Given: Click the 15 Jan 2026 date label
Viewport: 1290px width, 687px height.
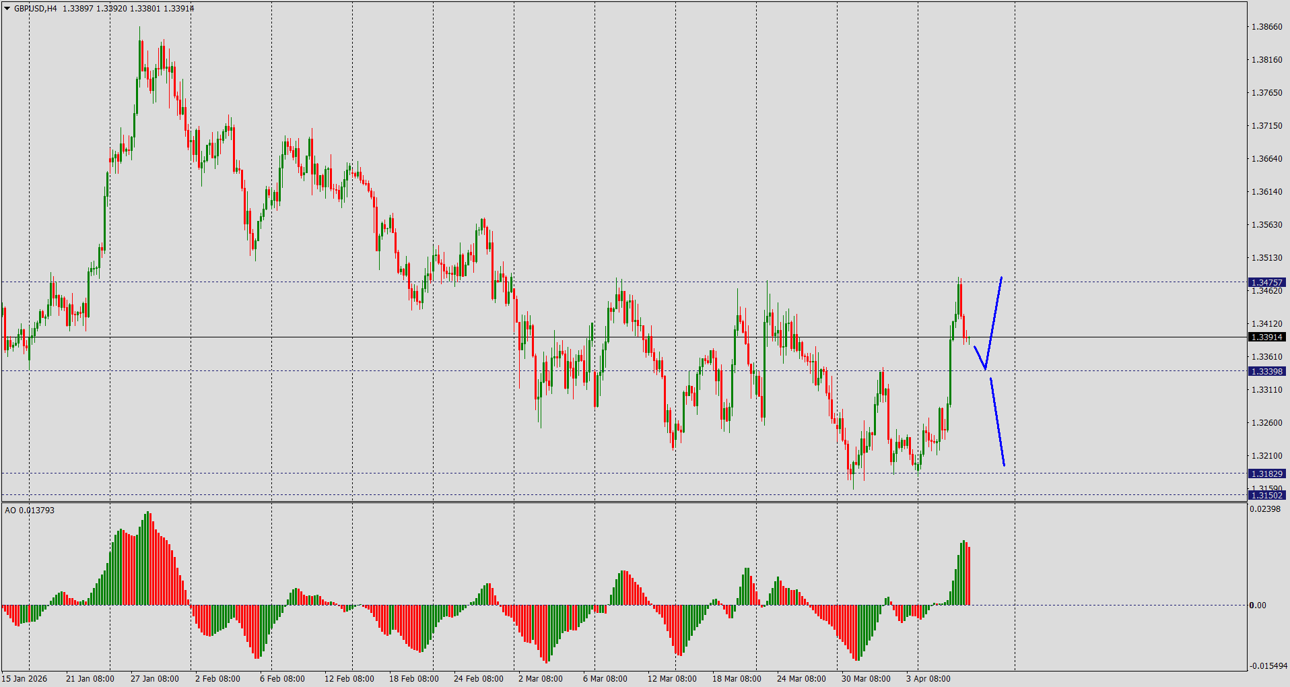Looking at the screenshot, I should coord(25,678).
